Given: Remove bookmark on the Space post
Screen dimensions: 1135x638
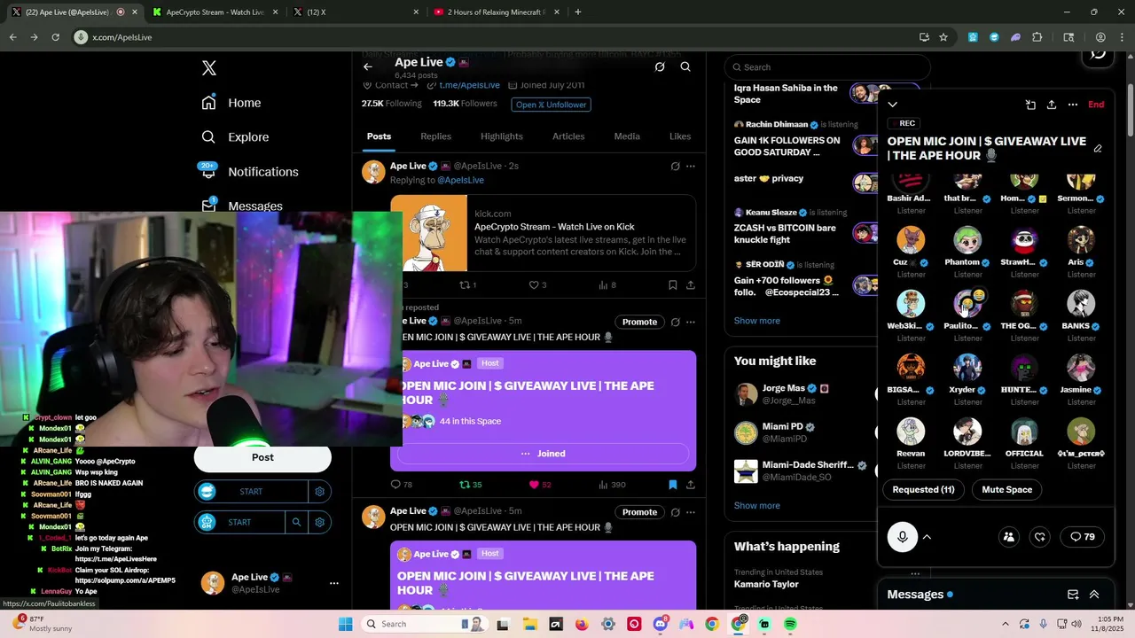Looking at the screenshot, I should [672, 485].
